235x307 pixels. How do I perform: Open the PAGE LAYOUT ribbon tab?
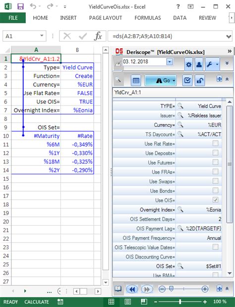tap(106, 18)
